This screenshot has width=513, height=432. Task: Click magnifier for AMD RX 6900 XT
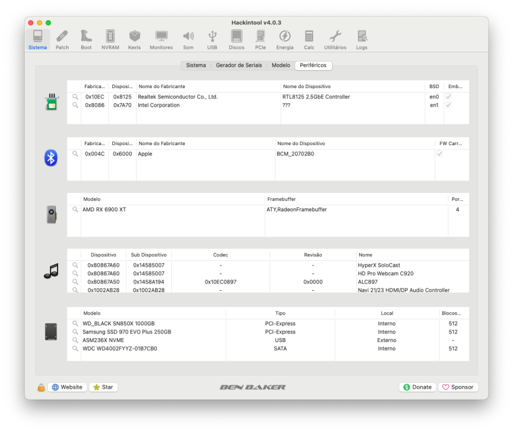(76, 209)
